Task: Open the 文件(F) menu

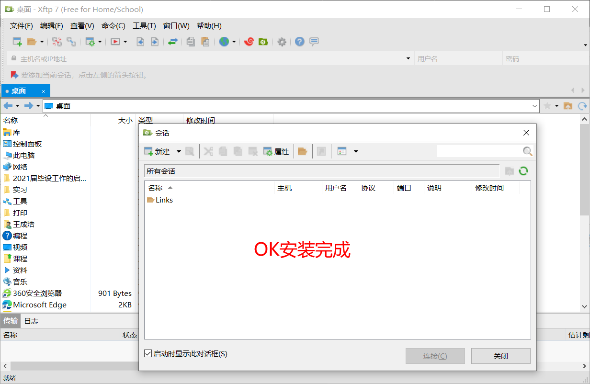Action: pos(22,26)
